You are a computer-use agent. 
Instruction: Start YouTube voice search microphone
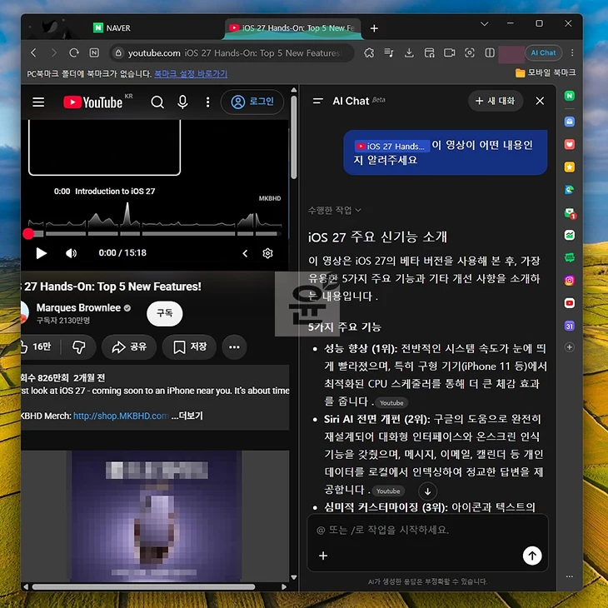pos(182,102)
